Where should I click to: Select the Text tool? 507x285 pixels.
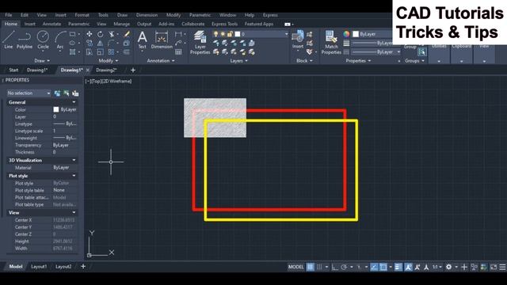coord(143,40)
